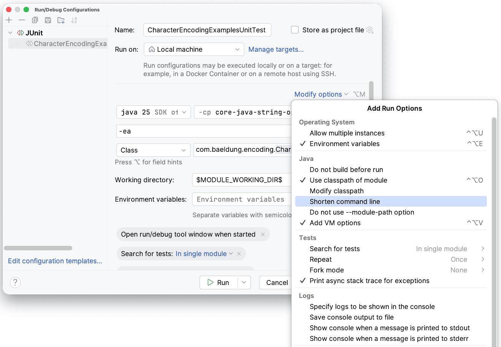Open the Manage targets link

pos(276,49)
